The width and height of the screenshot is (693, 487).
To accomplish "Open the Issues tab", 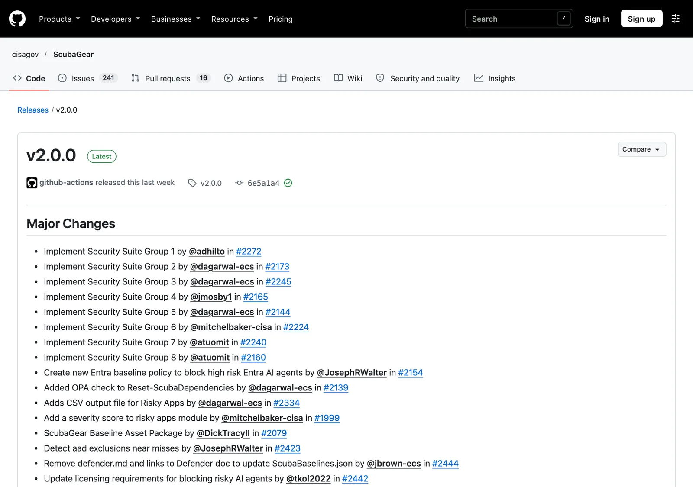I will coord(88,78).
